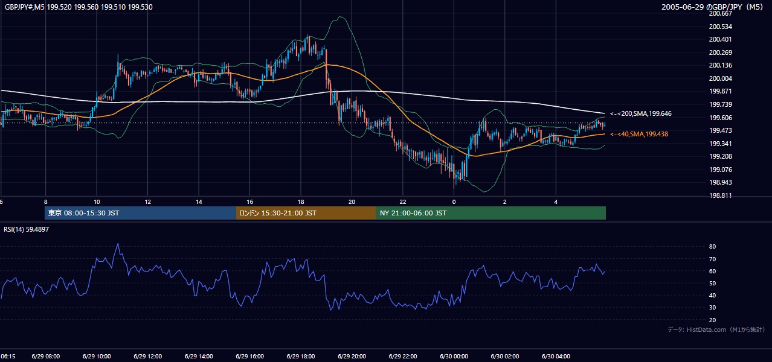Select the 6/29 10:00 time label

pos(97,357)
